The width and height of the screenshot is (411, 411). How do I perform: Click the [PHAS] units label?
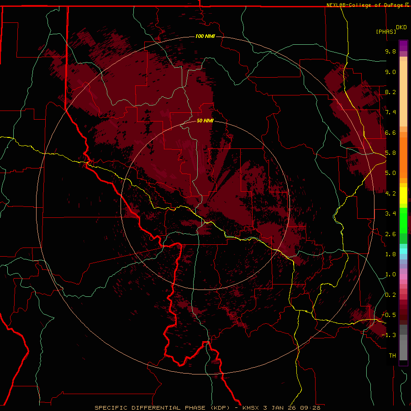click(386, 32)
